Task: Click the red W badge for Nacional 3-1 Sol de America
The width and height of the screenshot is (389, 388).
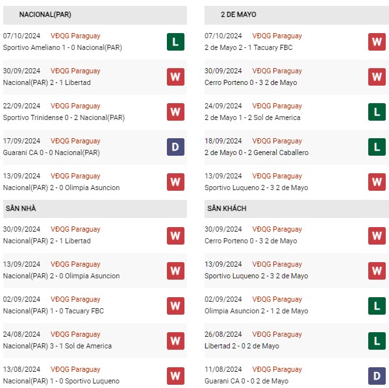Action: tap(175, 341)
